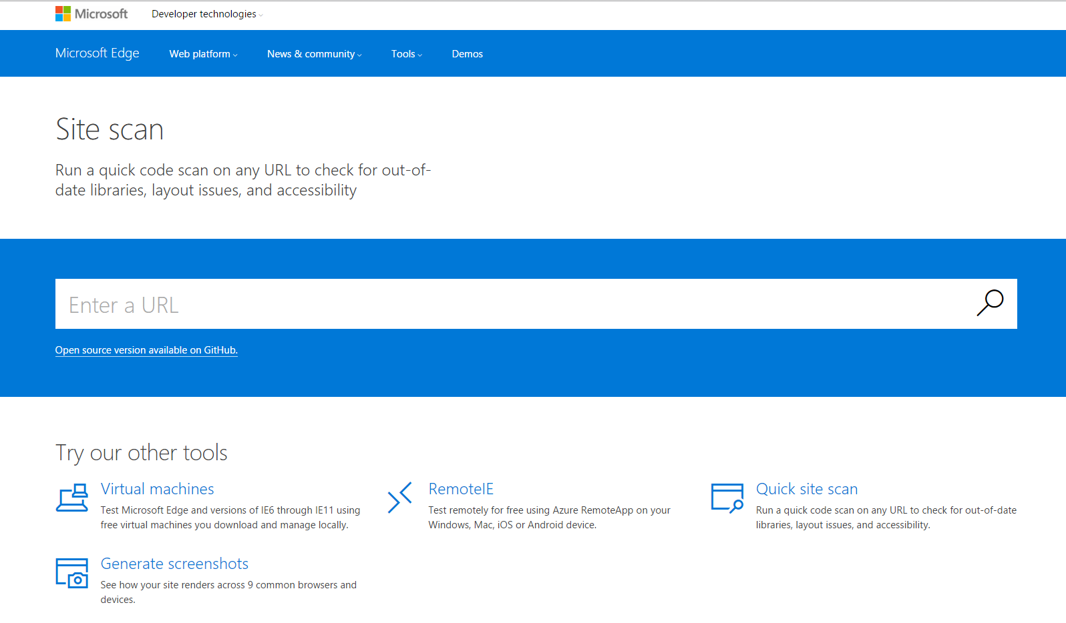Click the RemoteIE arrows icon
Viewport: 1066px width, 623px height.
pos(400,498)
